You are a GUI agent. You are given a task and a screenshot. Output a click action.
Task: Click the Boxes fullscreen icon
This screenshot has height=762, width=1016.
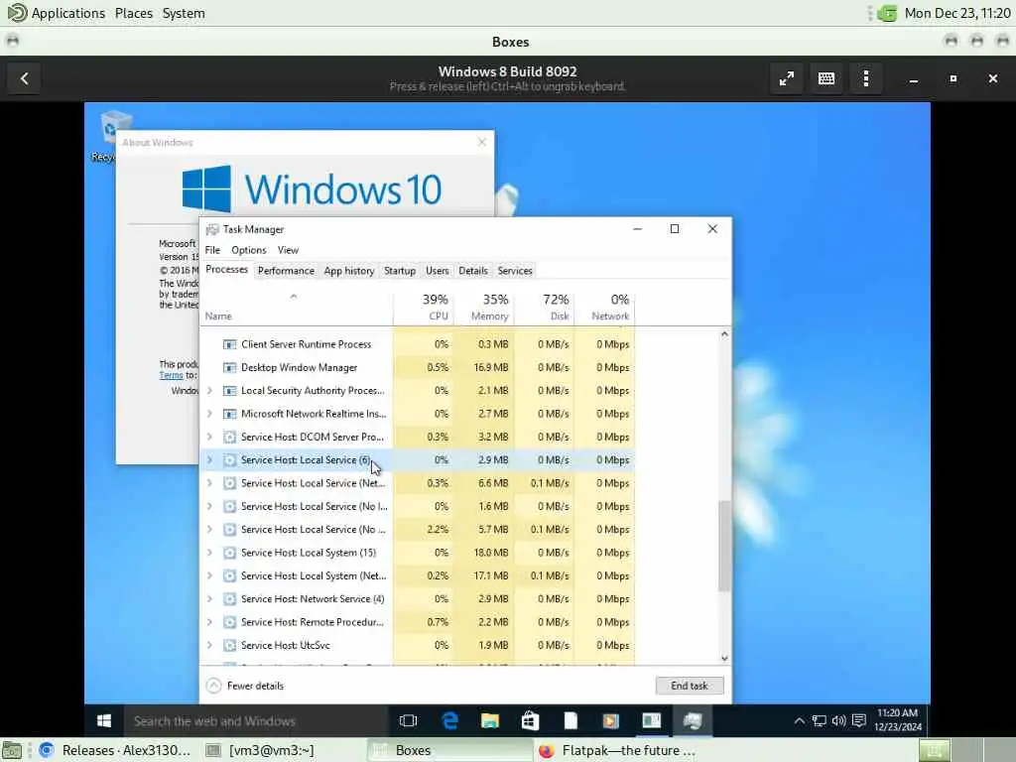pos(787,78)
